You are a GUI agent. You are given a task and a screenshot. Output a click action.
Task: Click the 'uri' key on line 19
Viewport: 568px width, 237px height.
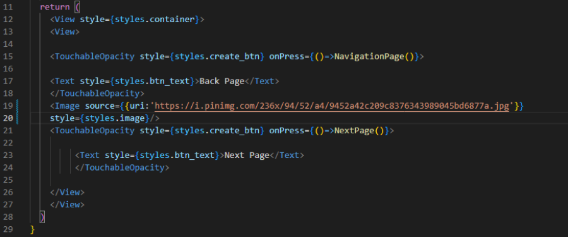point(138,106)
